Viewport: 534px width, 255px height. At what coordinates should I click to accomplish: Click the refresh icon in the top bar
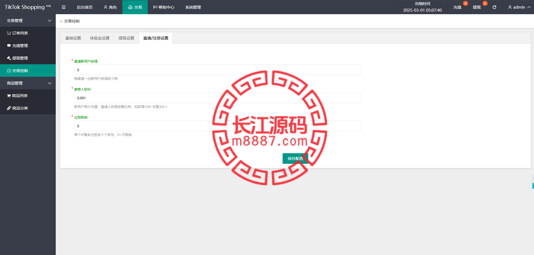pos(494,7)
